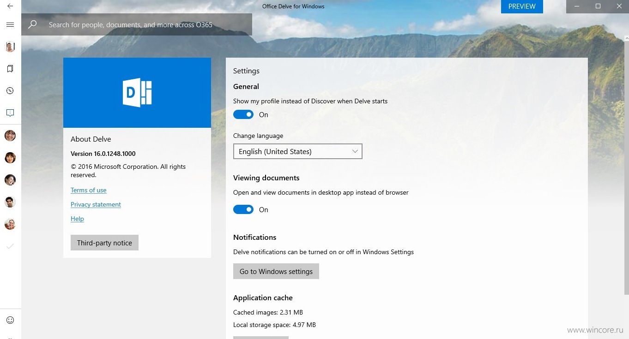The image size is (629, 339).
Task: Click Go to Windows settings
Action: coord(276,271)
